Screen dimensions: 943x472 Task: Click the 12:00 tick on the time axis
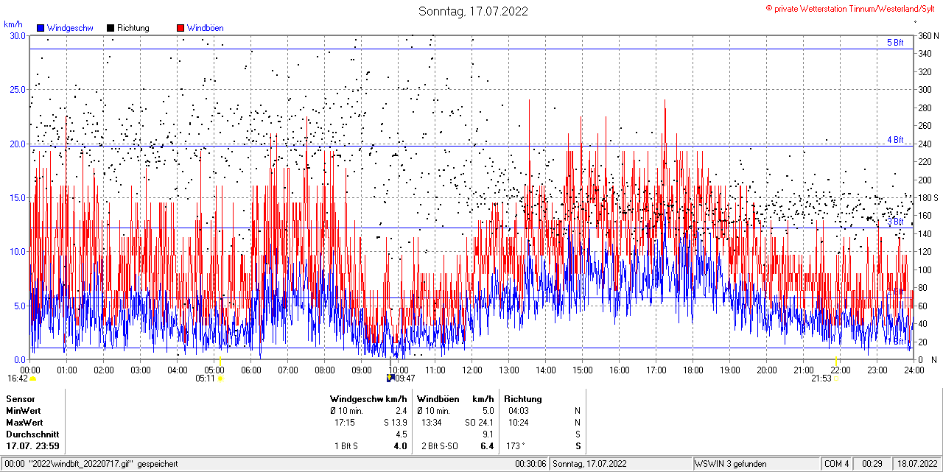coord(472,370)
